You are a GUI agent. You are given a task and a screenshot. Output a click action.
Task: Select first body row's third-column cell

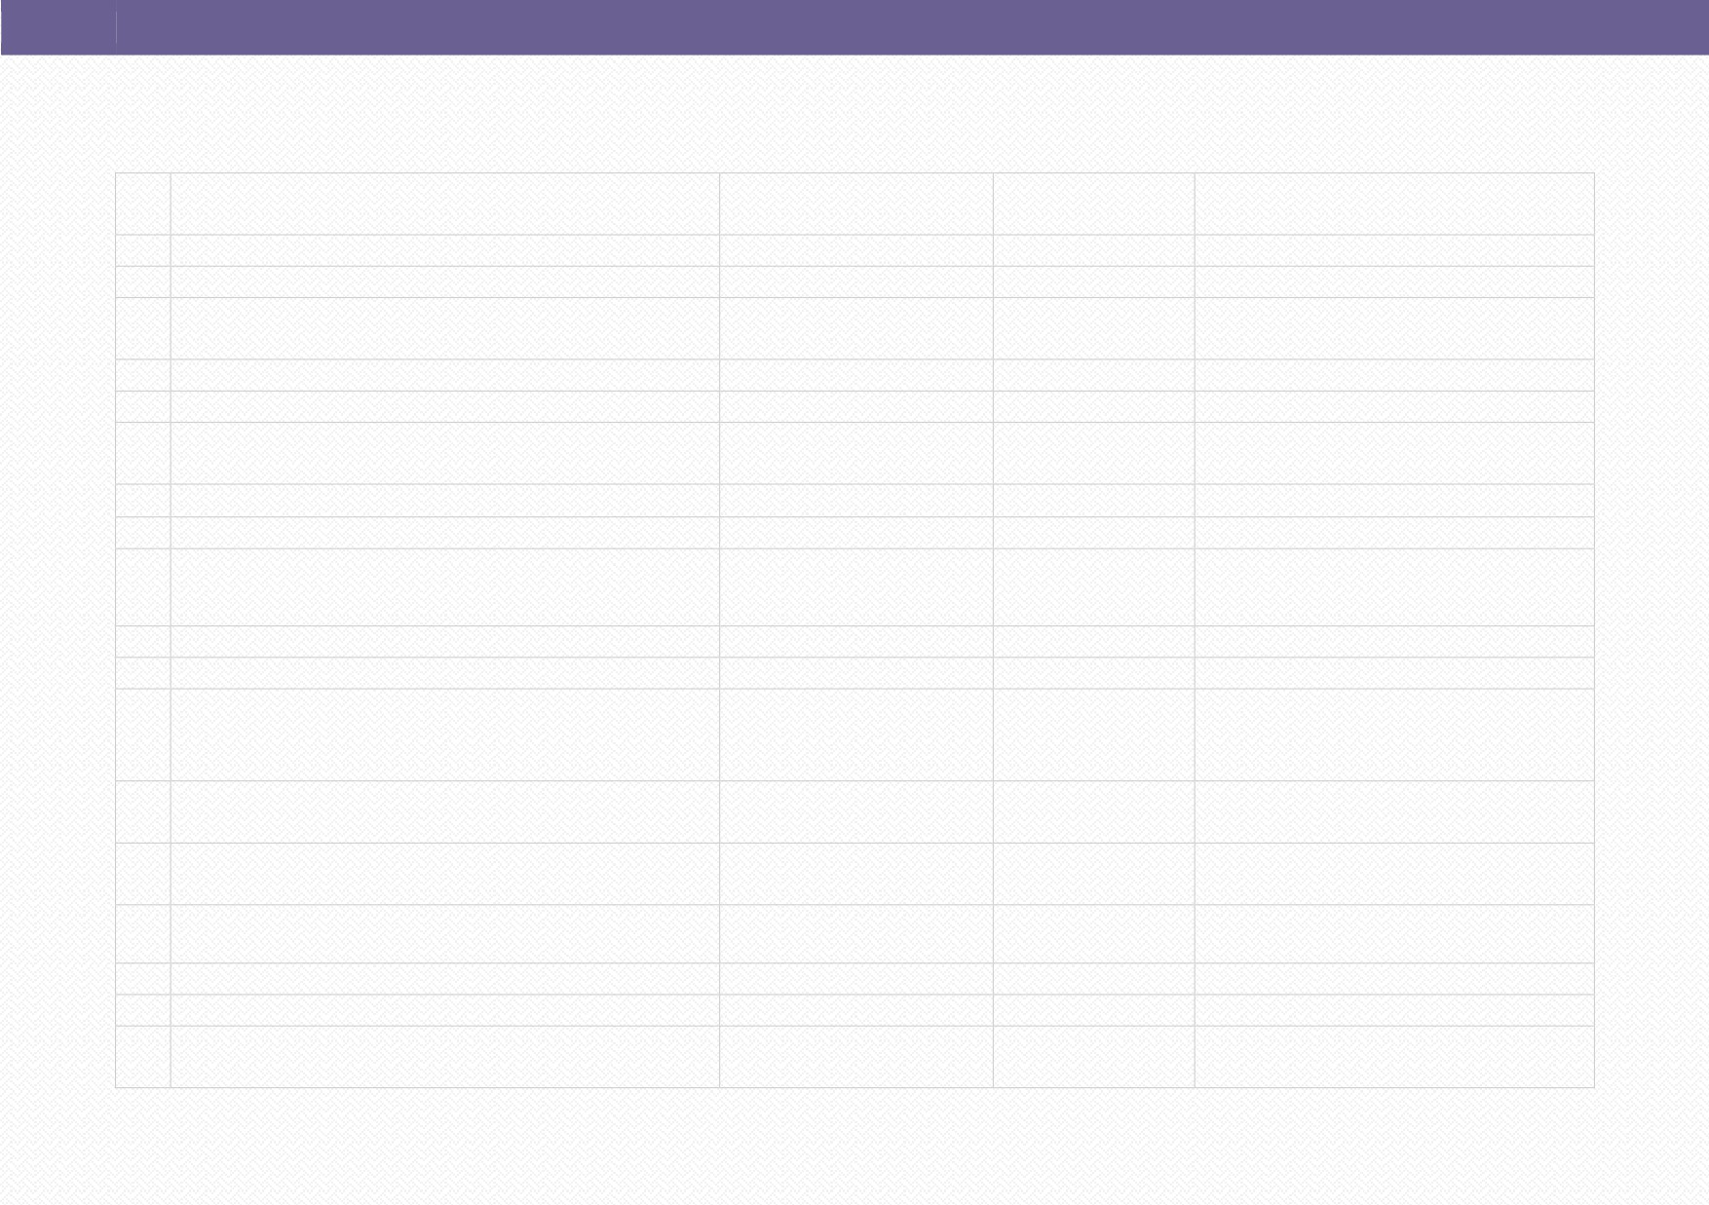856,250
